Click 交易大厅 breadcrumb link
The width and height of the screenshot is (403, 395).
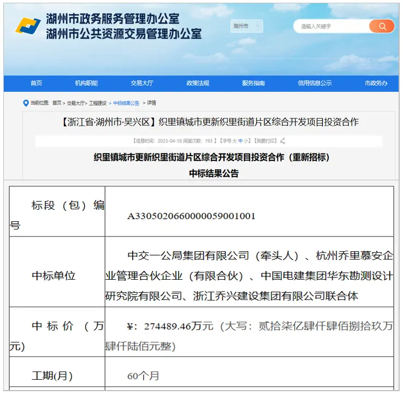click(x=76, y=103)
